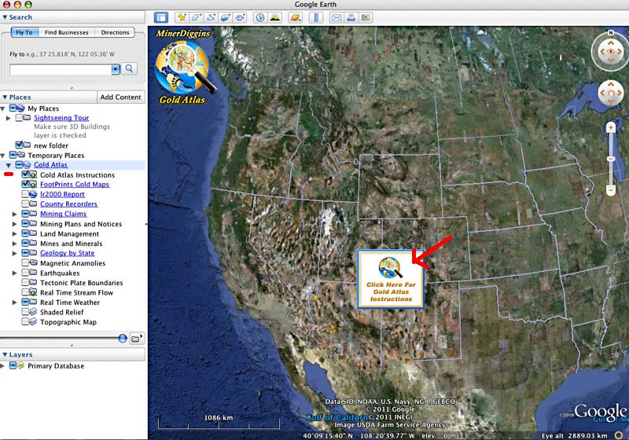Add a path from the toolbar
Image resolution: width=629 pixels, height=440 pixels.
(211, 17)
